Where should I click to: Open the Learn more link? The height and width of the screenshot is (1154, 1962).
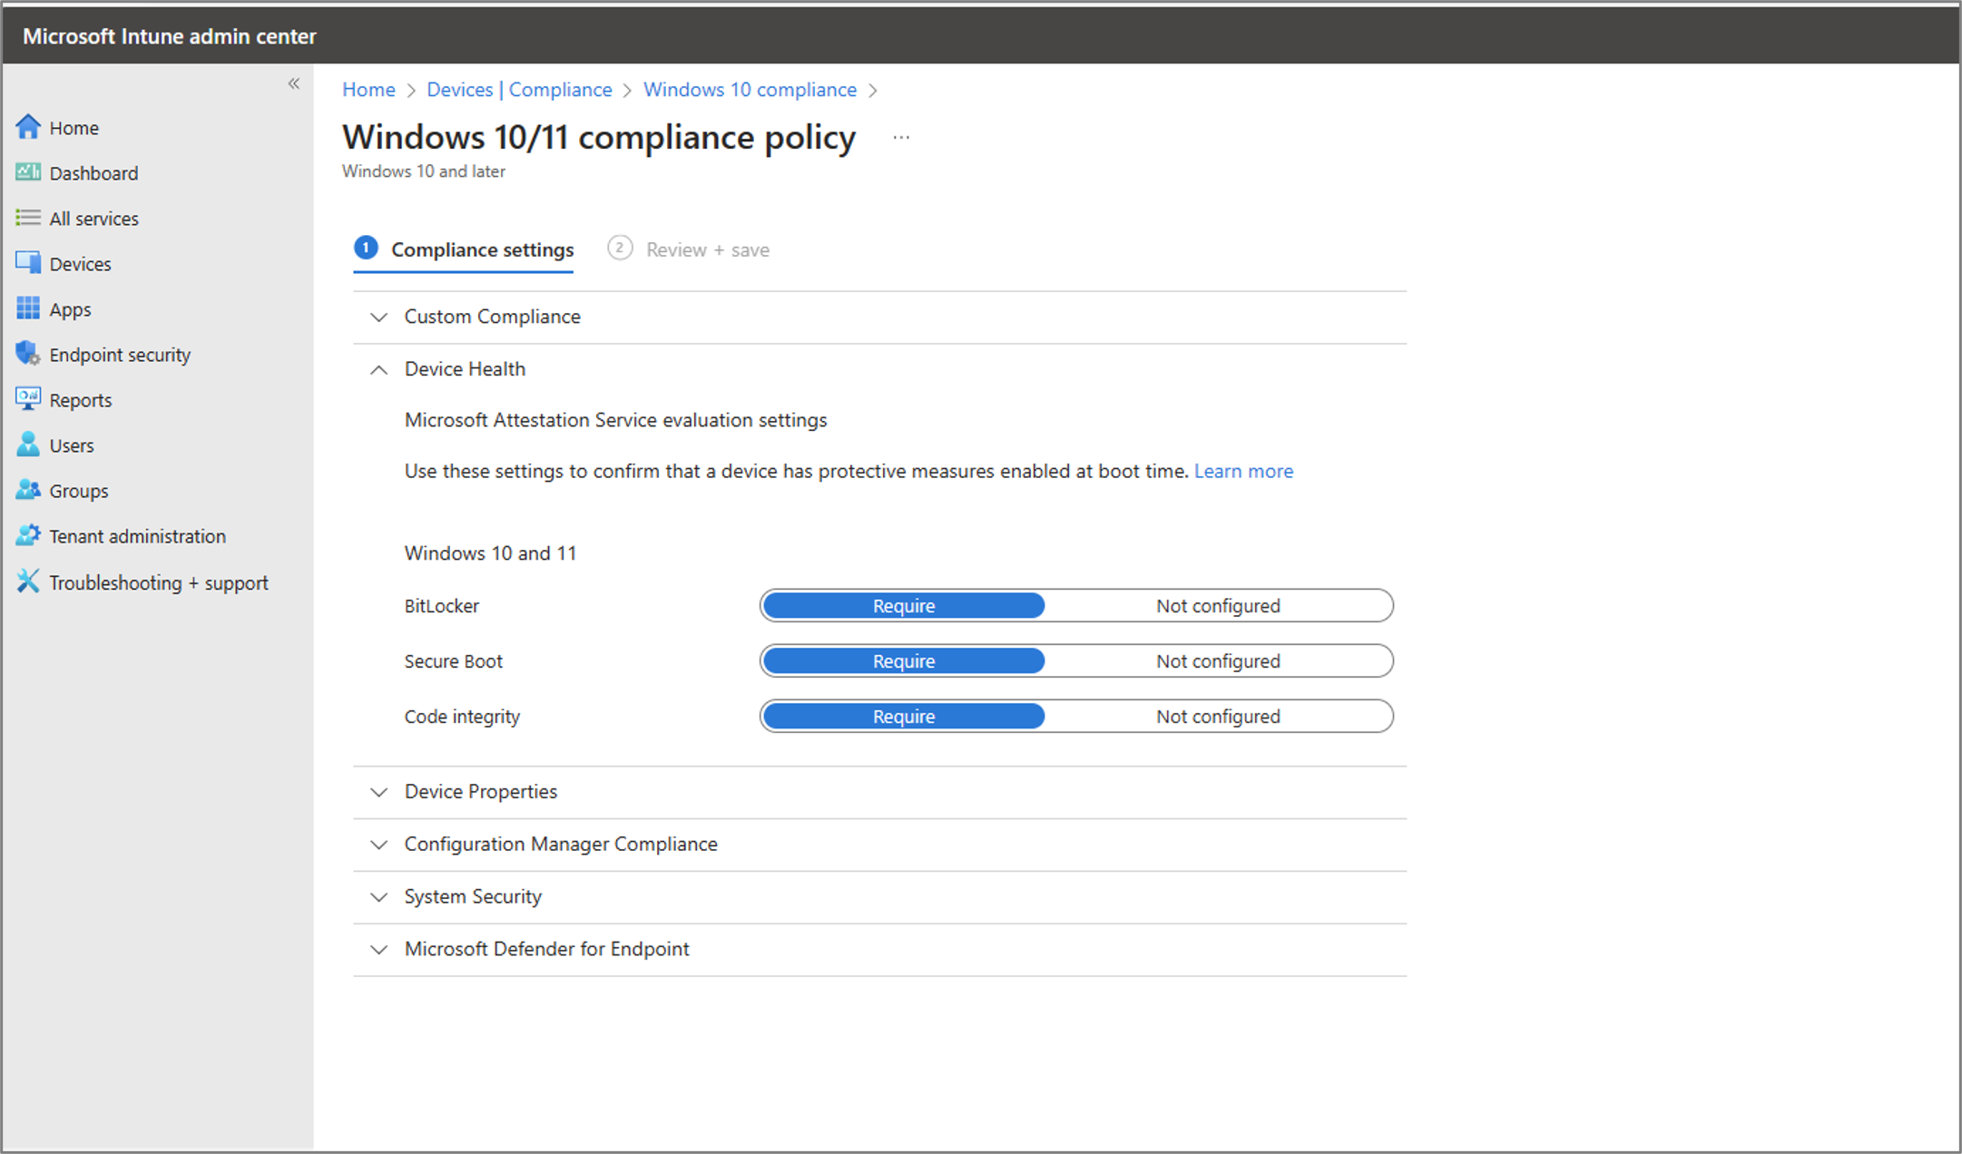click(1242, 471)
